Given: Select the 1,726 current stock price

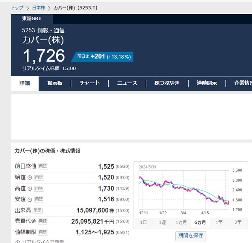Looking at the screenshot, I should [44, 56].
